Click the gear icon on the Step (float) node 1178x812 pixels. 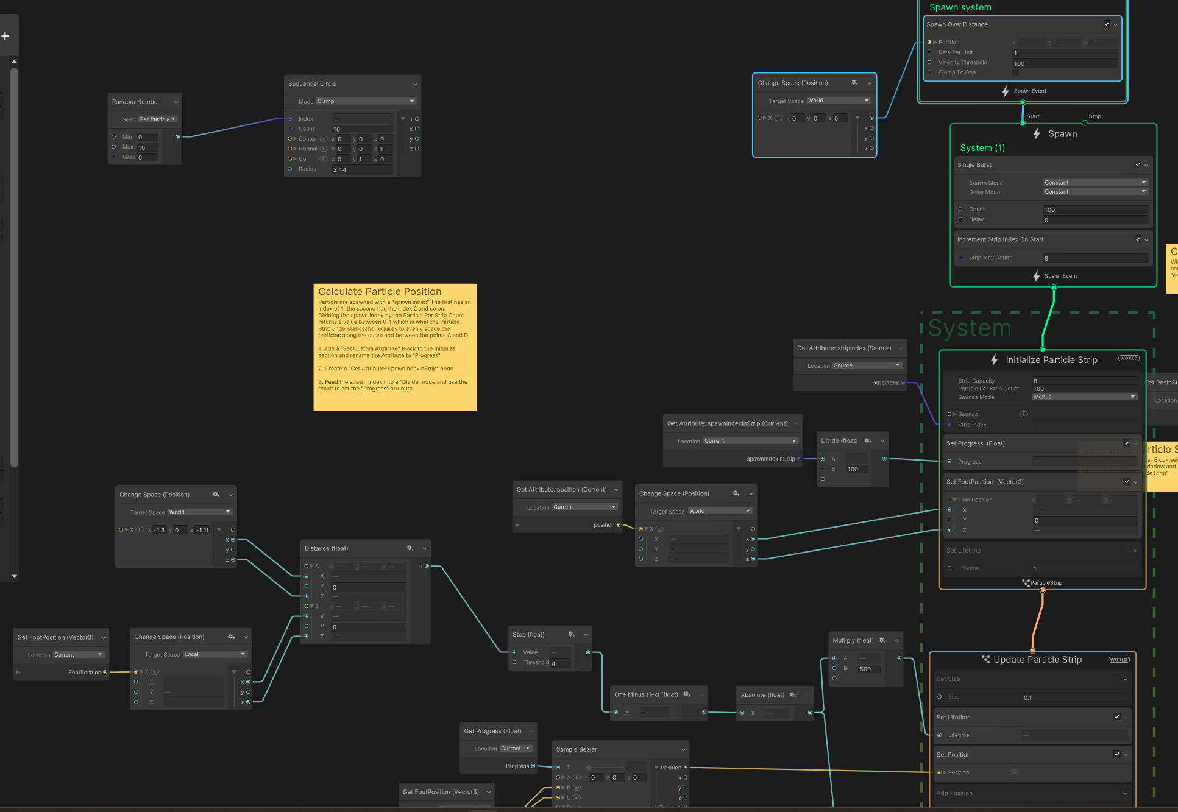570,634
